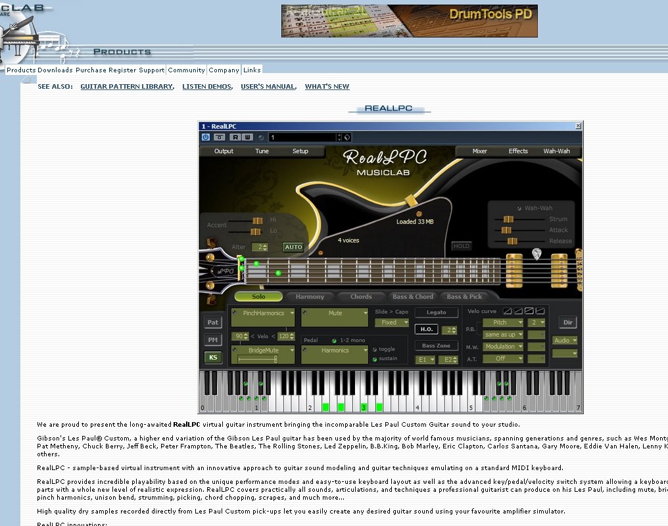Click the Pat pattern button
Screen dimensions: 668x526
pos(213,322)
